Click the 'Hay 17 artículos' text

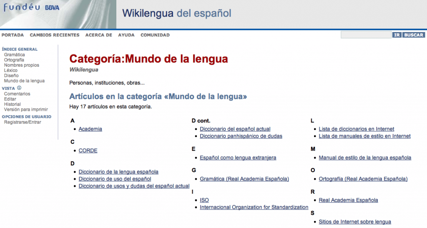tap(111, 107)
